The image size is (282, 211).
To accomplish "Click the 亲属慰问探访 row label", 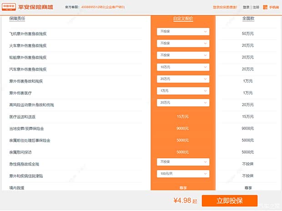I will click(x=20, y=152).
